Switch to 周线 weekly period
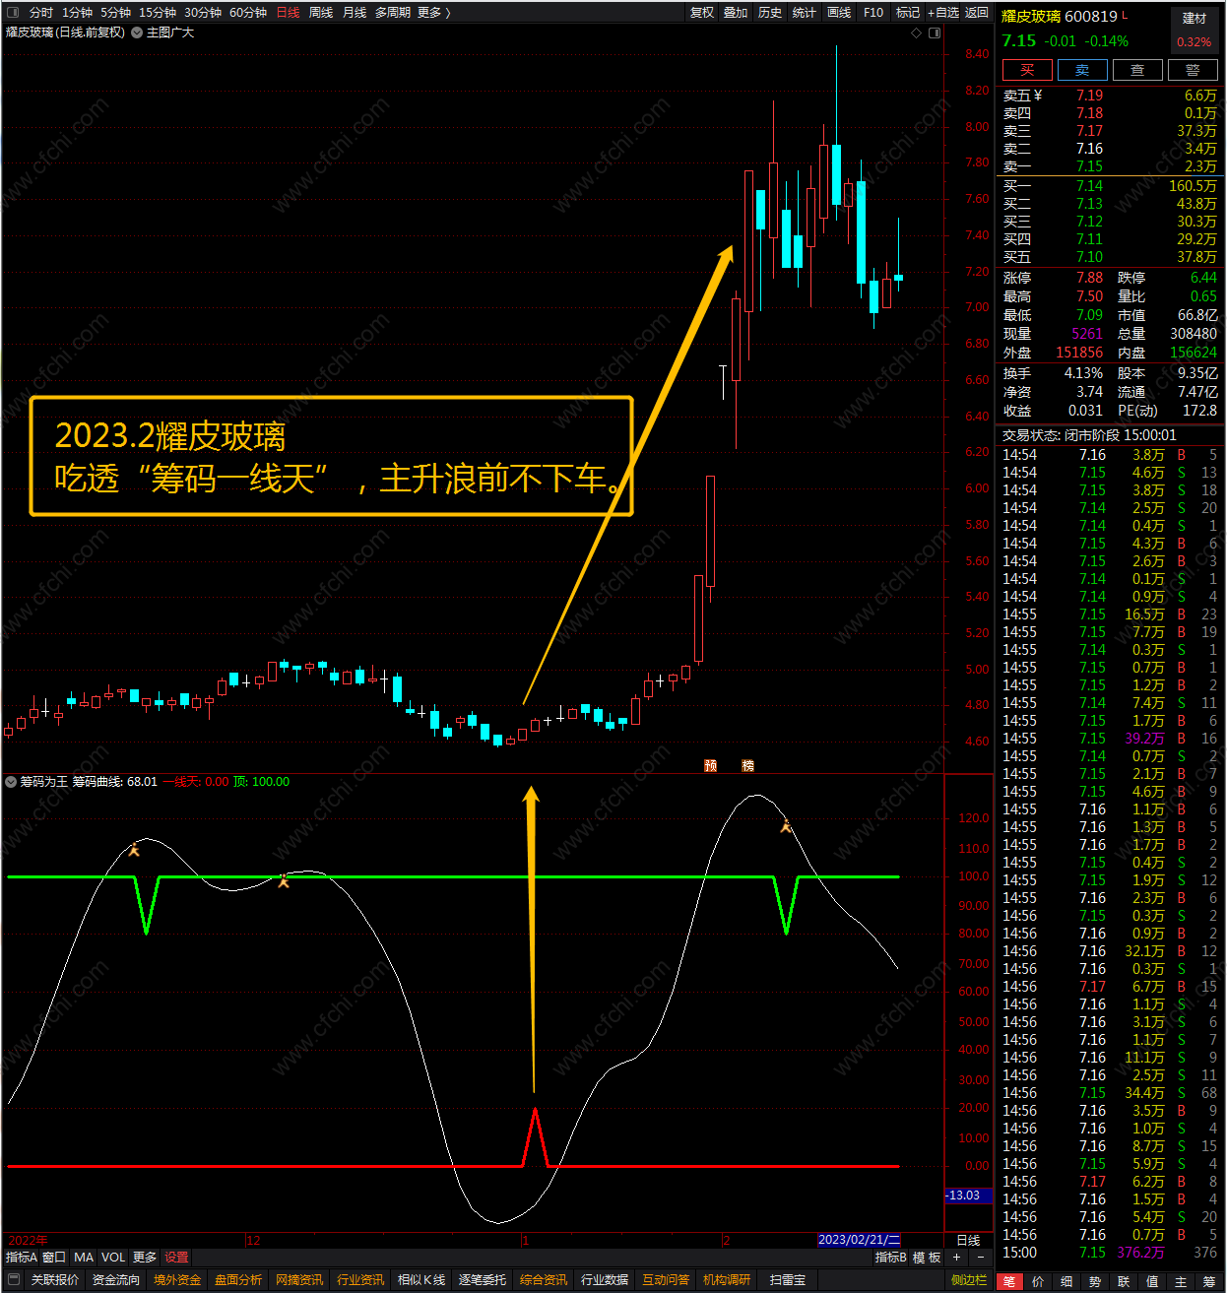1227x1293 pixels. [x=321, y=13]
